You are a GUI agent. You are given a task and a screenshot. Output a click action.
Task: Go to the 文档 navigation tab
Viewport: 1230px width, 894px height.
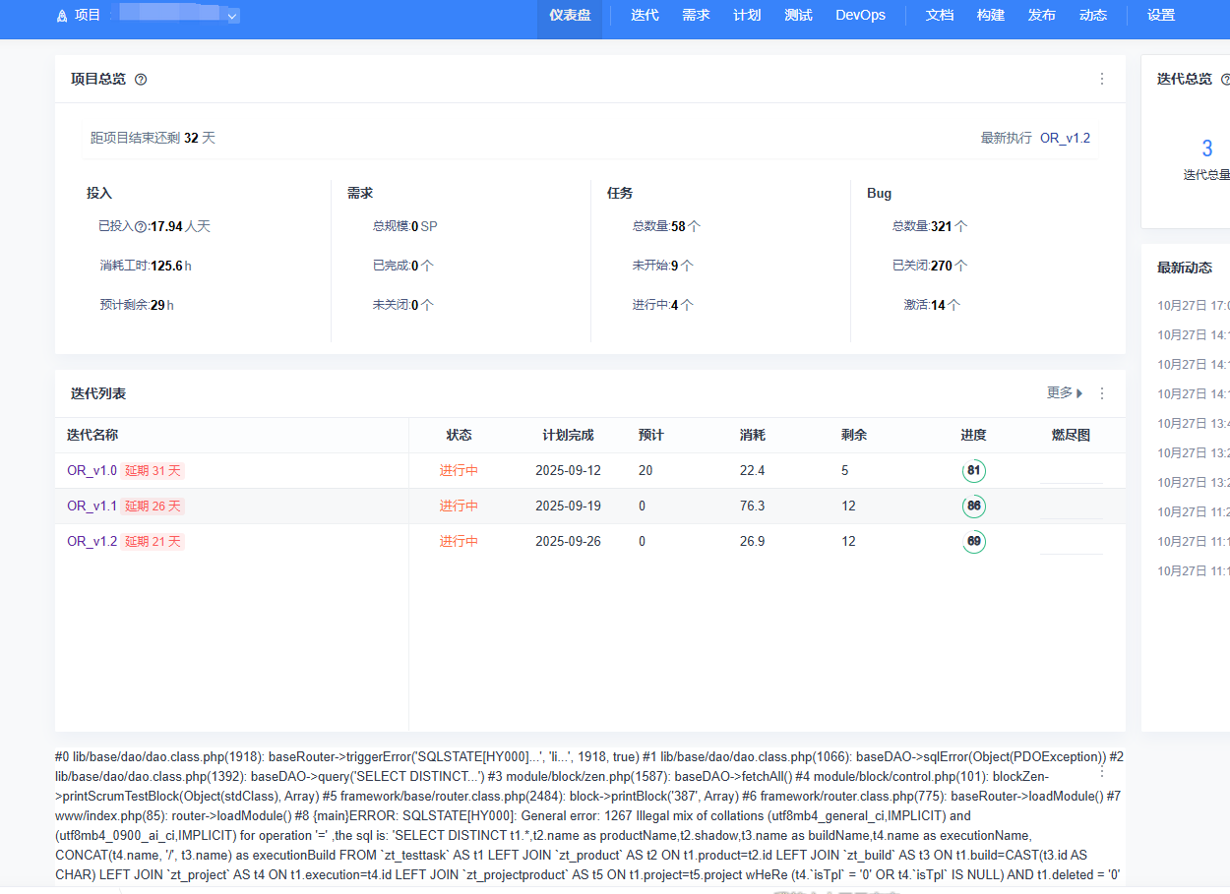pos(940,16)
